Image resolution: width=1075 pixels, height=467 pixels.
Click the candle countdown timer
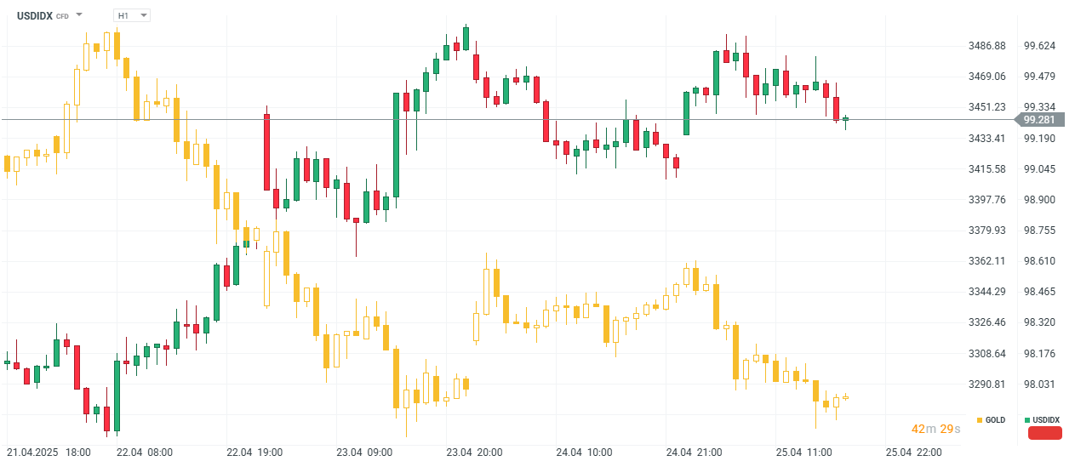pyautogui.click(x=935, y=429)
